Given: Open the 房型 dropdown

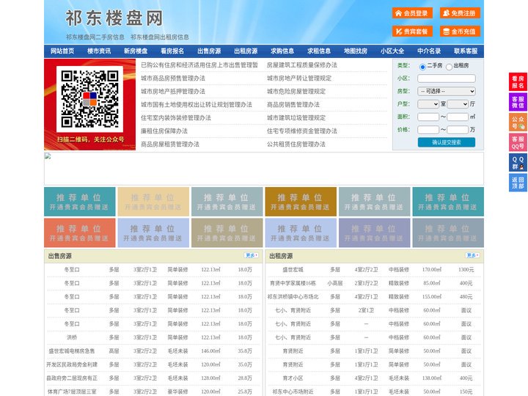Looking at the screenshot, I should (x=447, y=91).
